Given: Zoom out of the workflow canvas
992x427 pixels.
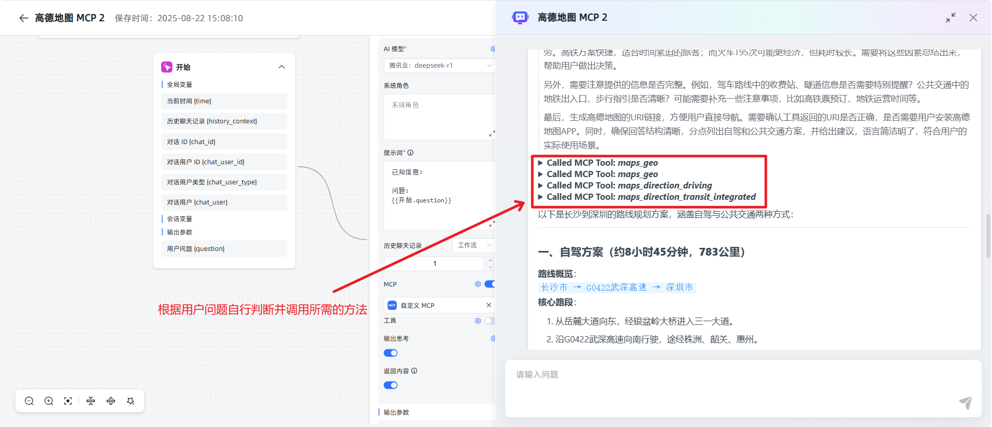Looking at the screenshot, I should 29,401.
